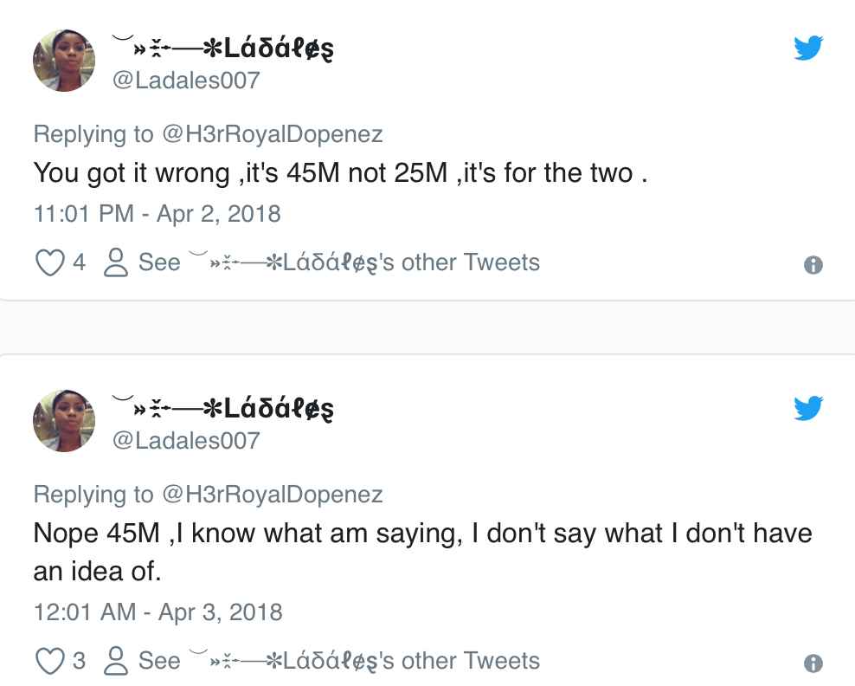Open profile photo on first tweet

pos(64,59)
